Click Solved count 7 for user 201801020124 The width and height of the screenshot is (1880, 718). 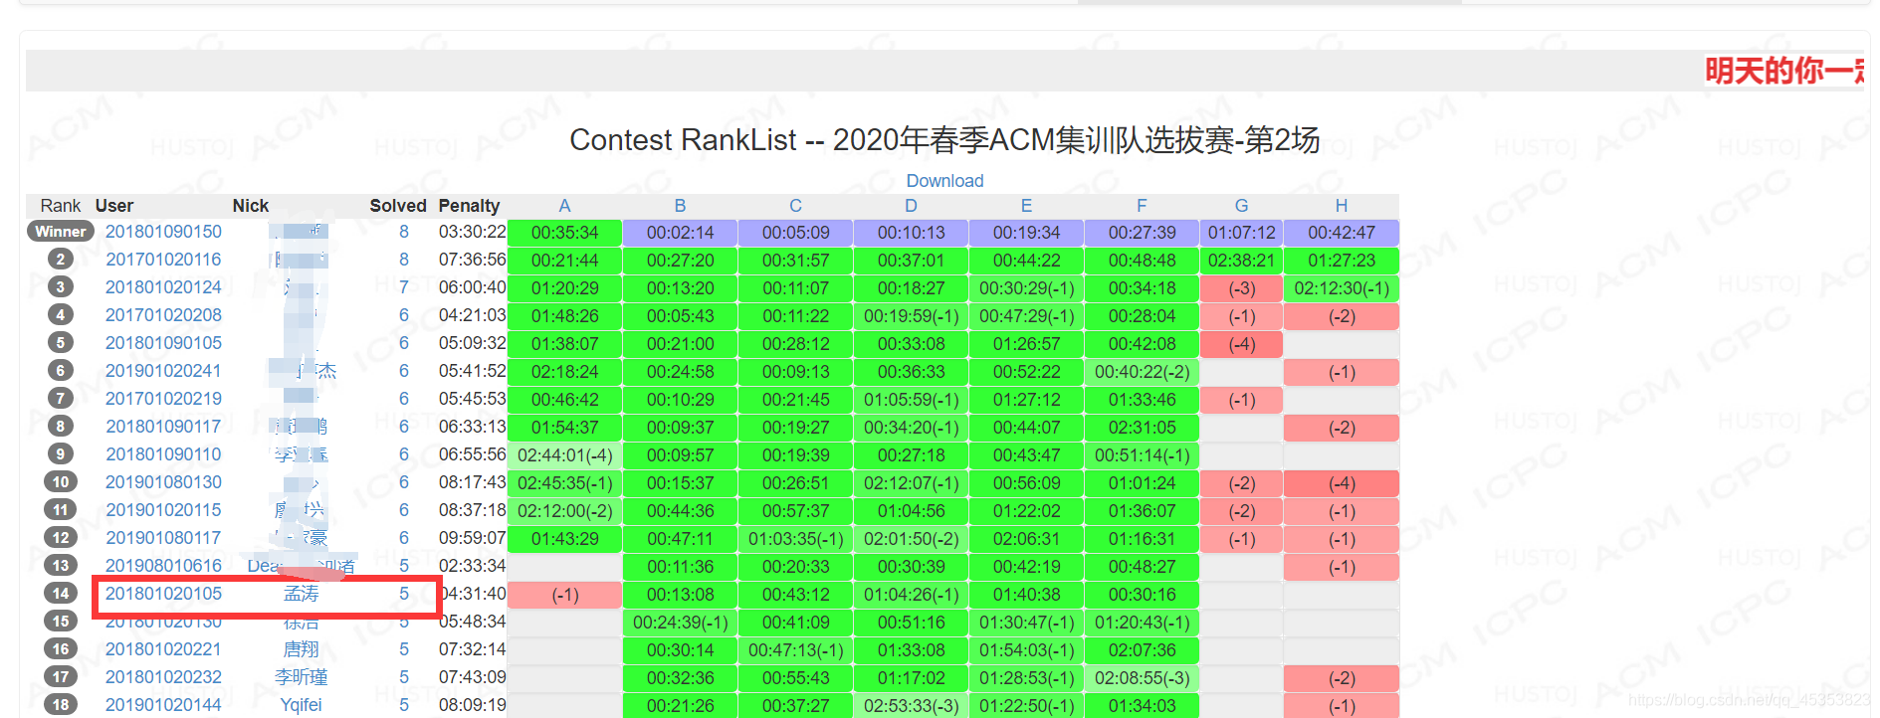click(404, 287)
